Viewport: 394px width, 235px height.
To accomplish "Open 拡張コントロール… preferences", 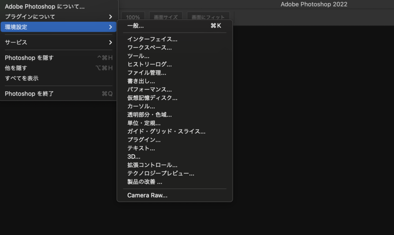I will (x=175, y=165).
